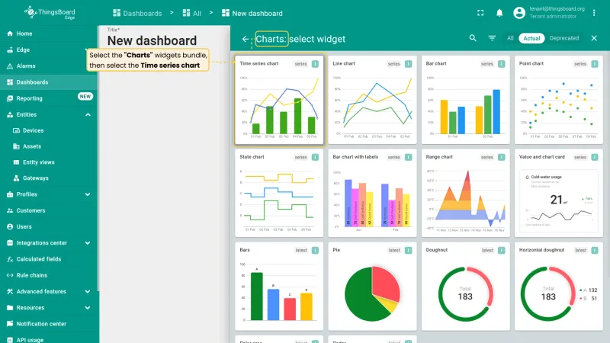The image size is (610, 343).
Task: Select the Point chart widget
Action: [559, 100]
